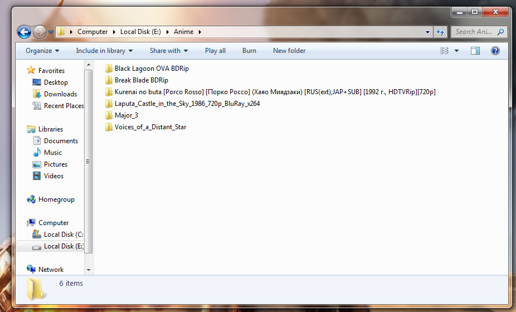Open the Organize menu
Viewport: 516px width, 312px height.
tap(42, 51)
